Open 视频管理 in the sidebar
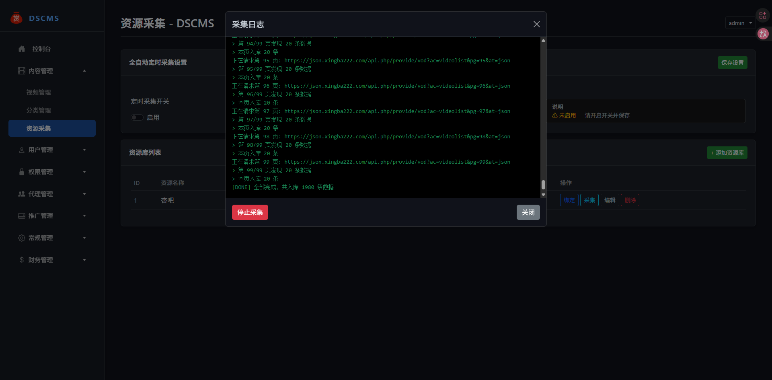 pos(39,92)
